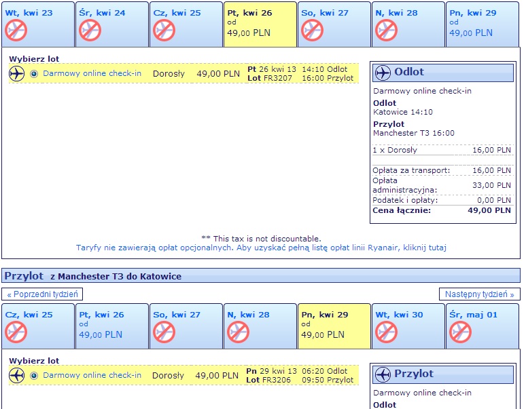
Task: Go to Poprzedni tydzień for return flights
Action: pyautogui.click(x=42, y=294)
